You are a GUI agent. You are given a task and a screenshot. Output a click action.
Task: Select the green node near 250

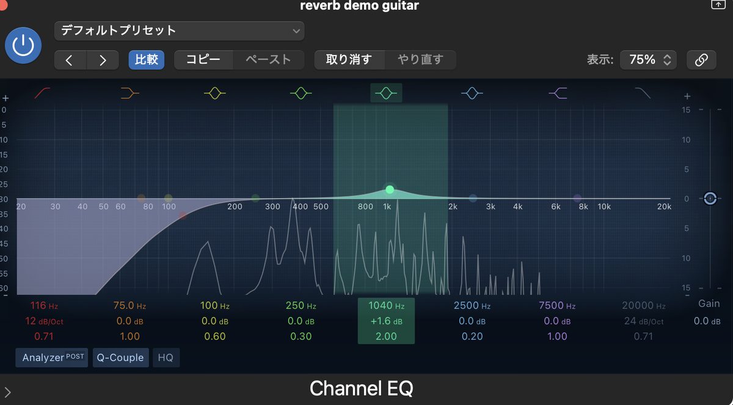255,199
